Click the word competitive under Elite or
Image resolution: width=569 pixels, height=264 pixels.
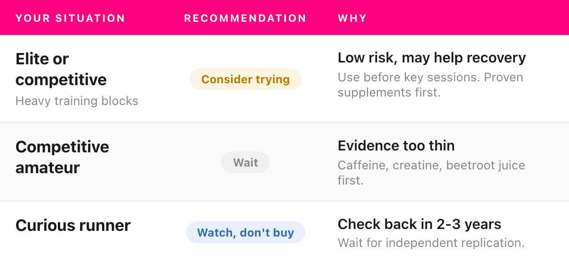61,79
